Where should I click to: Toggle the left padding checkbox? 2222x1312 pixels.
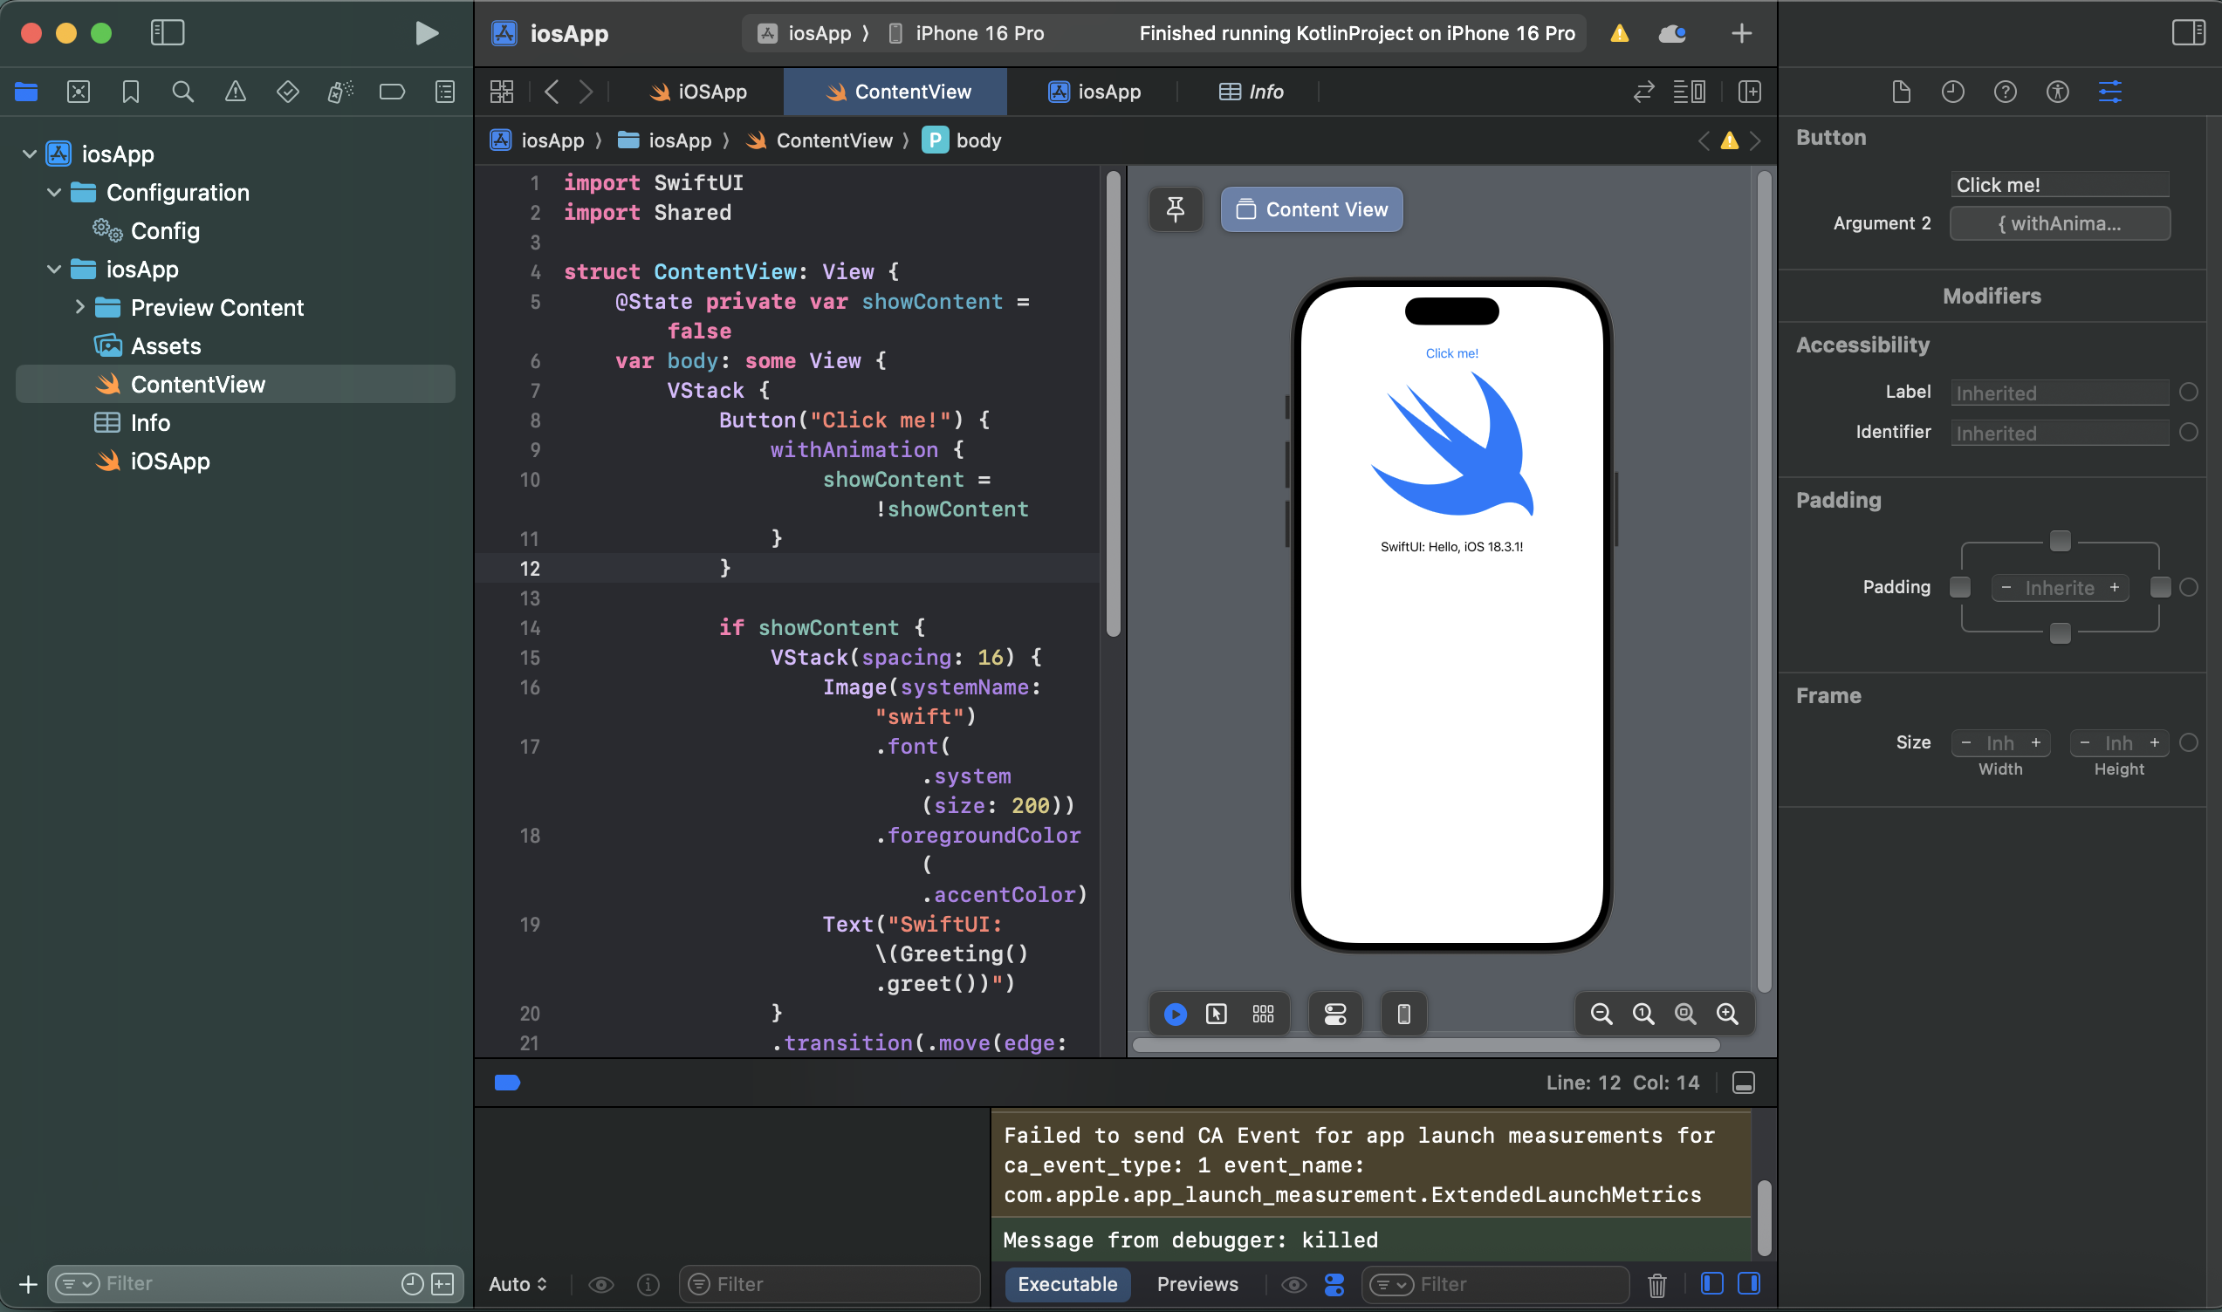point(1959,588)
